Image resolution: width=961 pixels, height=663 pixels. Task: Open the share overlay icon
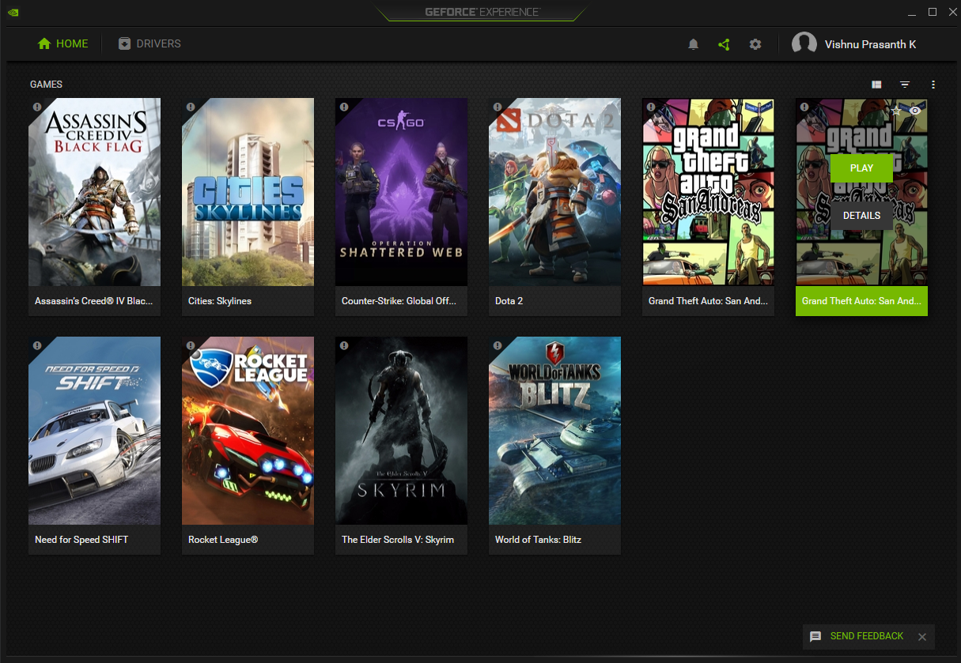point(724,44)
